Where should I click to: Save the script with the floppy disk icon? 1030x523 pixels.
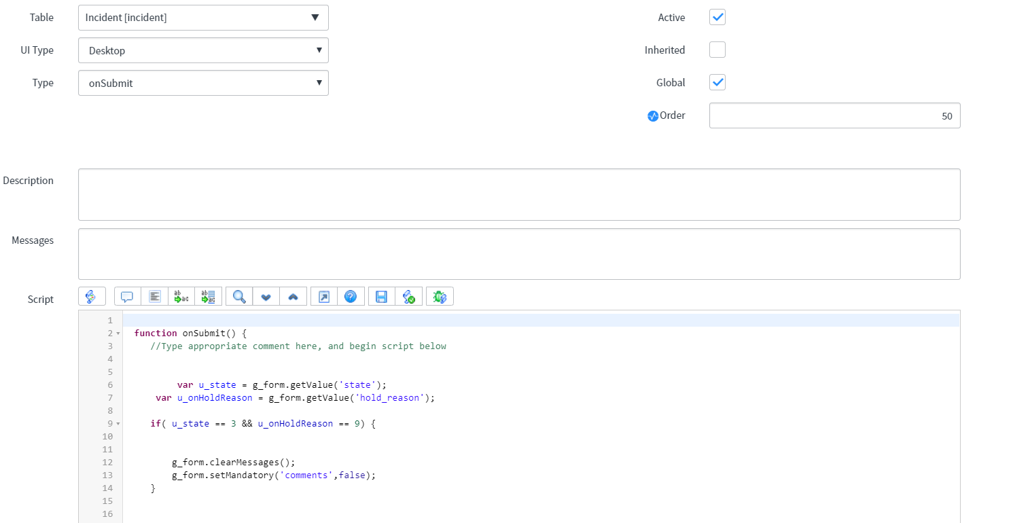pos(382,297)
